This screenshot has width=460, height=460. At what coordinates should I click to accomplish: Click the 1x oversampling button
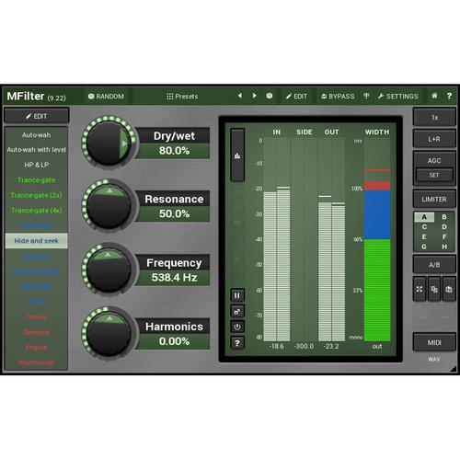(434, 117)
